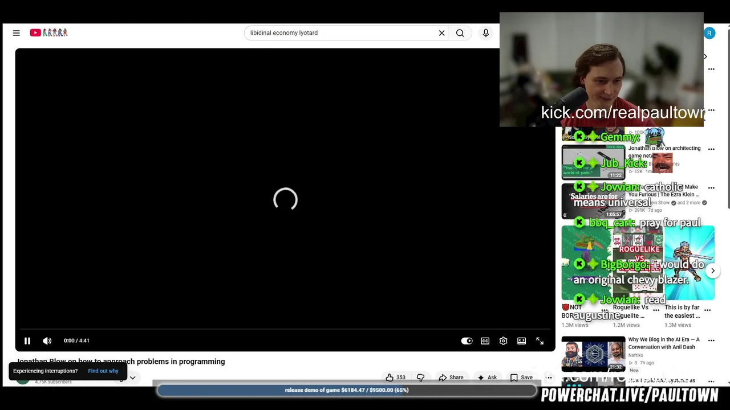Switch to theater mode

[x=521, y=341]
